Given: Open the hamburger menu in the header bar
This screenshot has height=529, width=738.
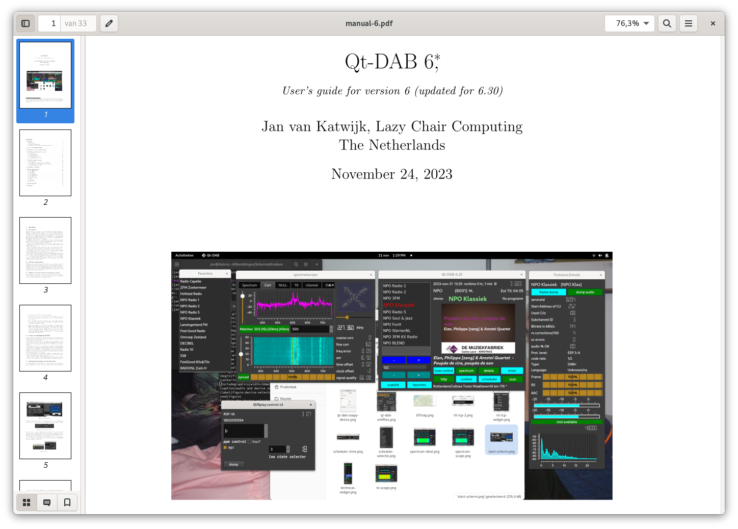Looking at the screenshot, I should (x=688, y=23).
